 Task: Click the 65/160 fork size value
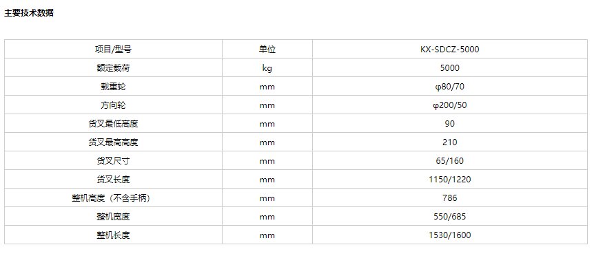[x=450, y=161]
